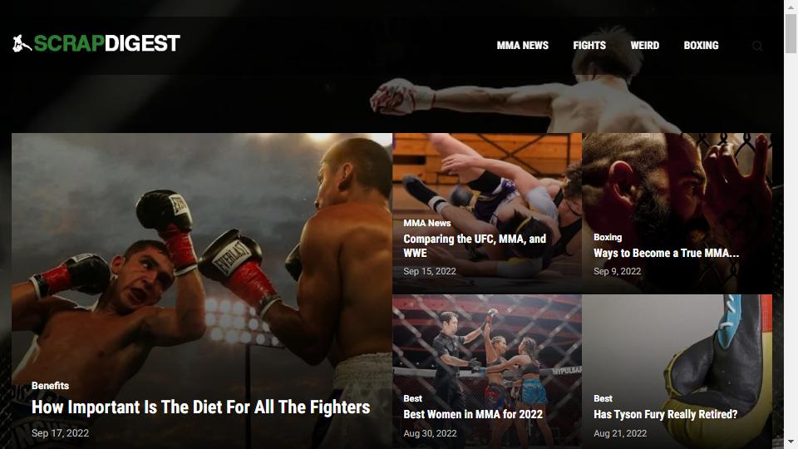This screenshot has height=449, width=798.
Task: Open 'How Important Is The Diet' article
Action: 200,407
